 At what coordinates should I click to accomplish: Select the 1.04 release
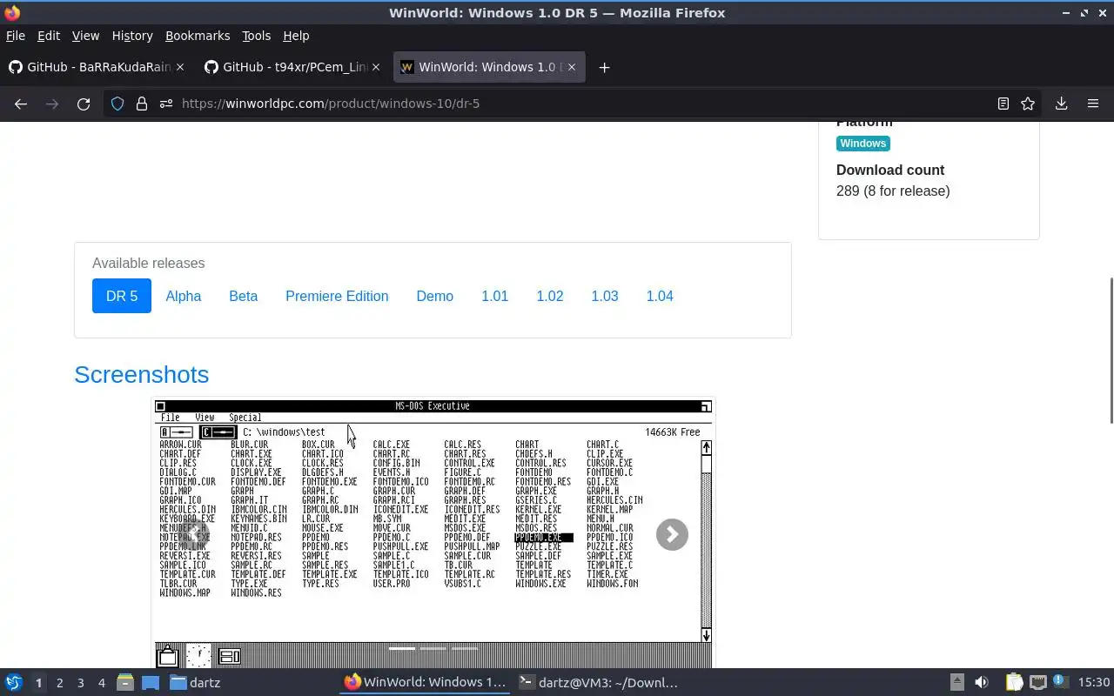point(660,296)
